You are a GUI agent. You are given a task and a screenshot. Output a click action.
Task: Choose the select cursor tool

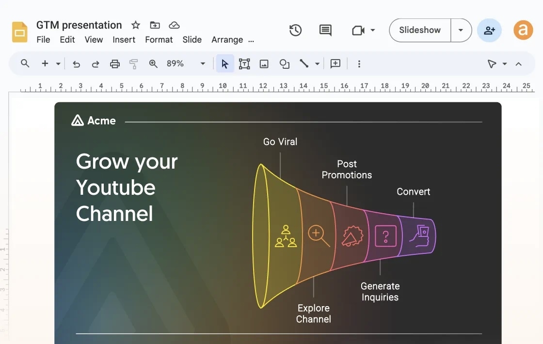click(x=225, y=63)
